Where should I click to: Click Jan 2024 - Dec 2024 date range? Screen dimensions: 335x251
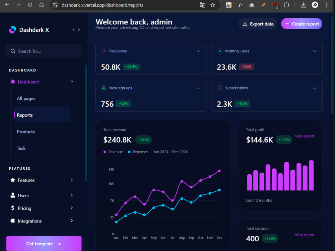coord(171,152)
